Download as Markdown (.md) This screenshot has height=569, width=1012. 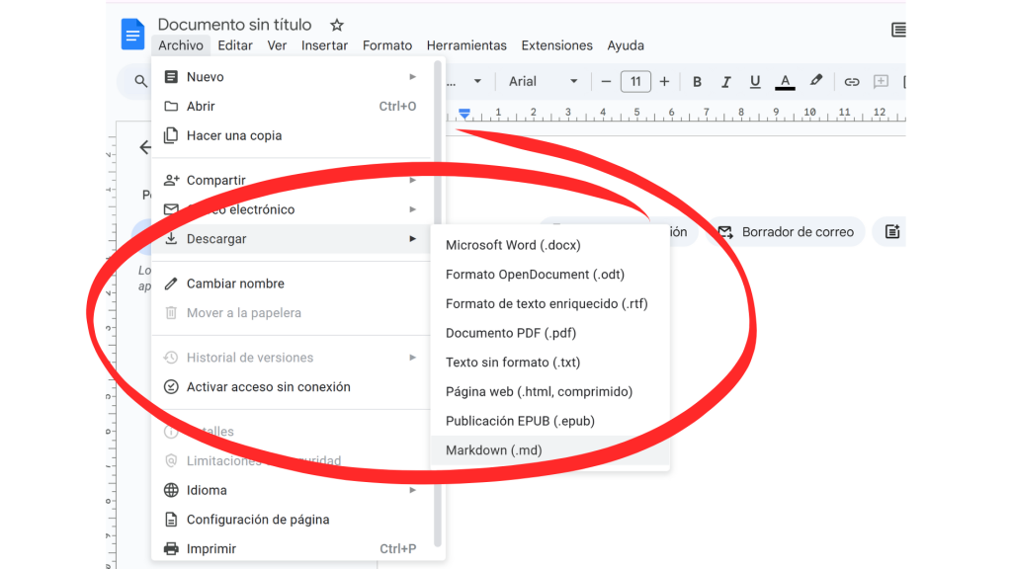click(494, 450)
